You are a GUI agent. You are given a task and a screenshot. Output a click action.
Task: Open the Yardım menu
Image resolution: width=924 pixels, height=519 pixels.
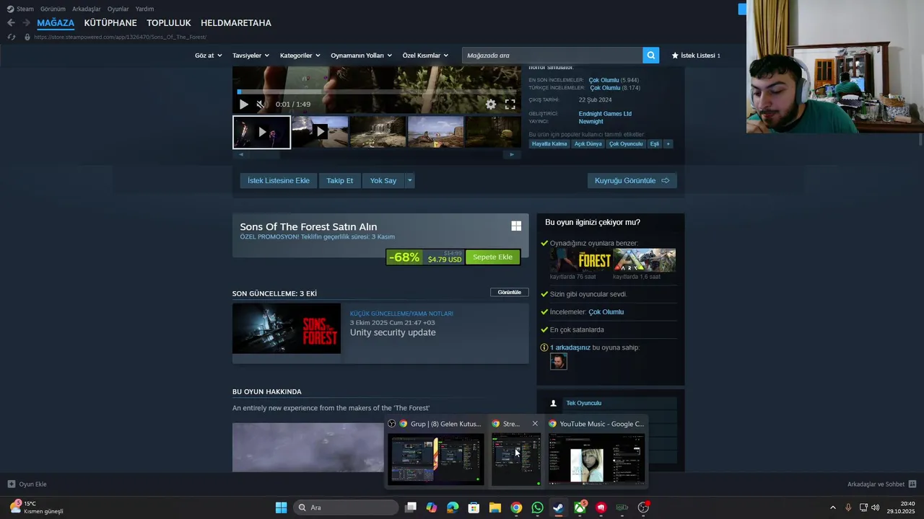(x=144, y=9)
